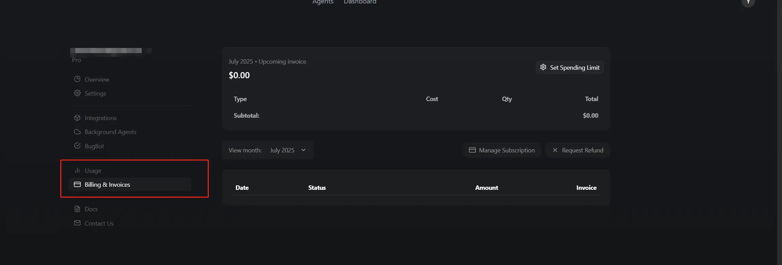The height and width of the screenshot is (265, 782).
Task: Select Background Agents in the sidebar
Action: [x=110, y=132]
